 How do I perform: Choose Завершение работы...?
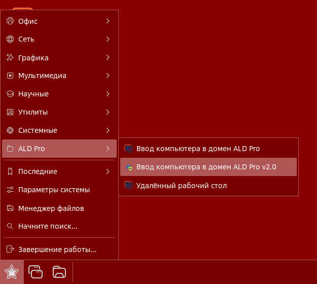59,249
